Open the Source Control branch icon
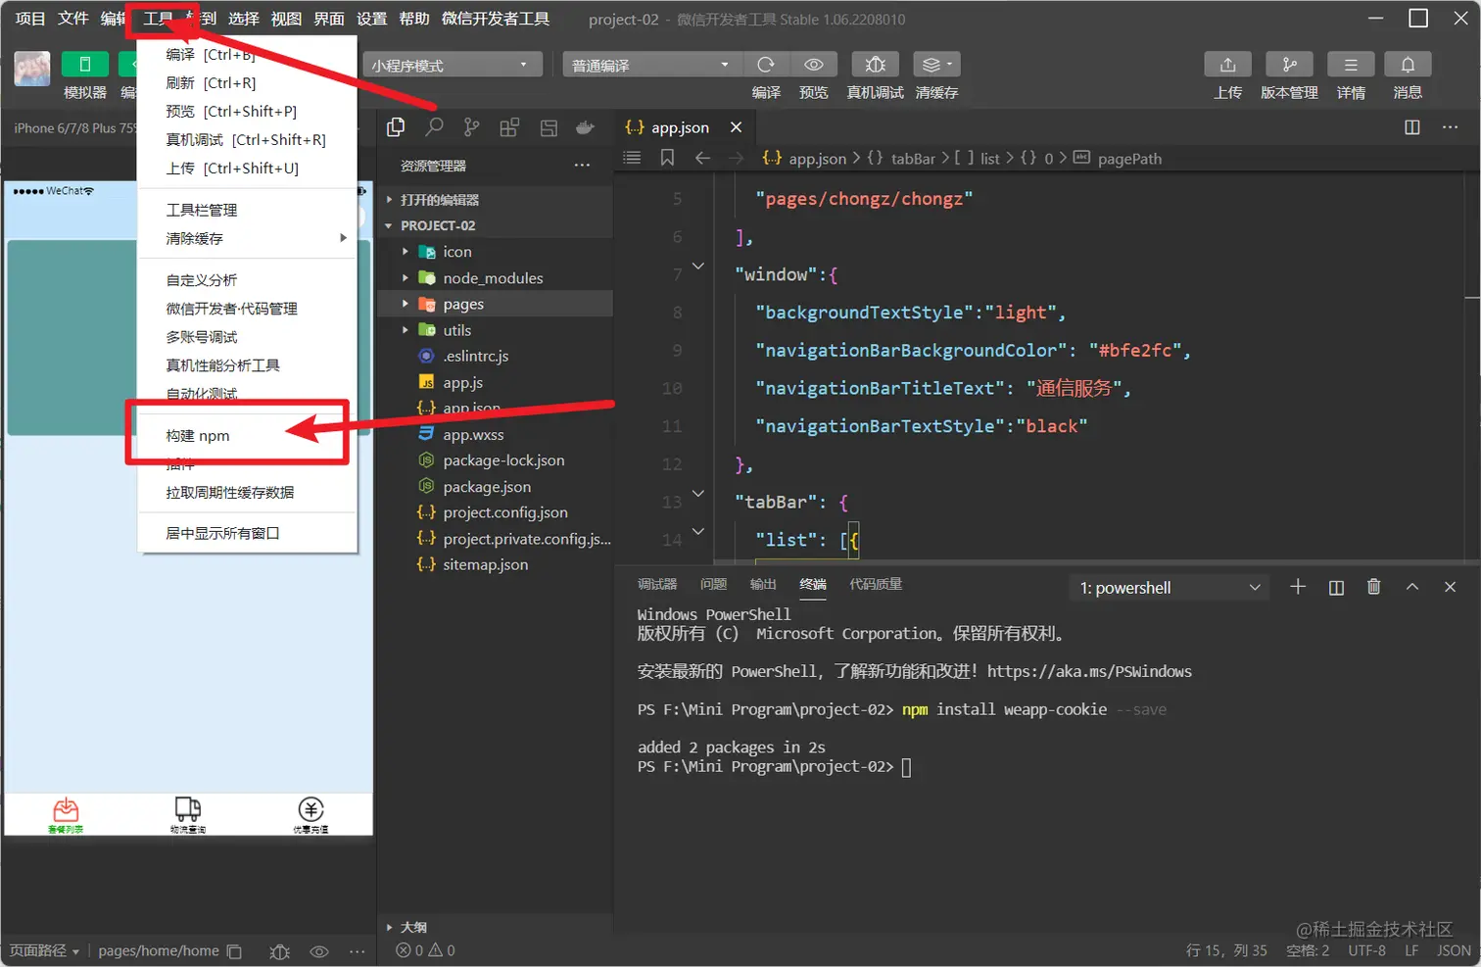 point(472,127)
